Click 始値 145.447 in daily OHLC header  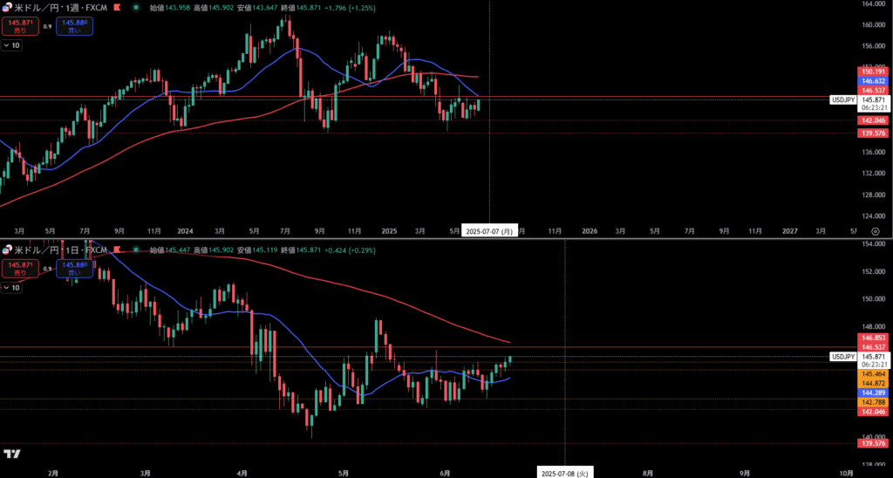tap(170, 249)
